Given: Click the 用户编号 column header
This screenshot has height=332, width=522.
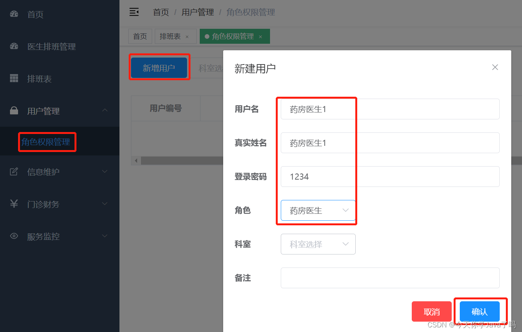Looking at the screenshot, I should click(166, 108).
